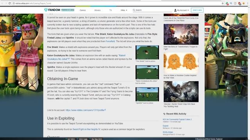Click the Recent Wiki Activity pulse icon
The width and height of the screenshot is (250, 140).
coord(164,114)
